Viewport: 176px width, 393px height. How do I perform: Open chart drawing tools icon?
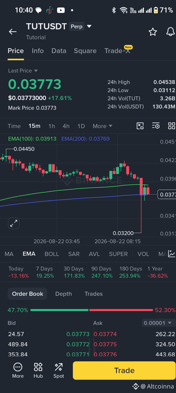point(140,126)
